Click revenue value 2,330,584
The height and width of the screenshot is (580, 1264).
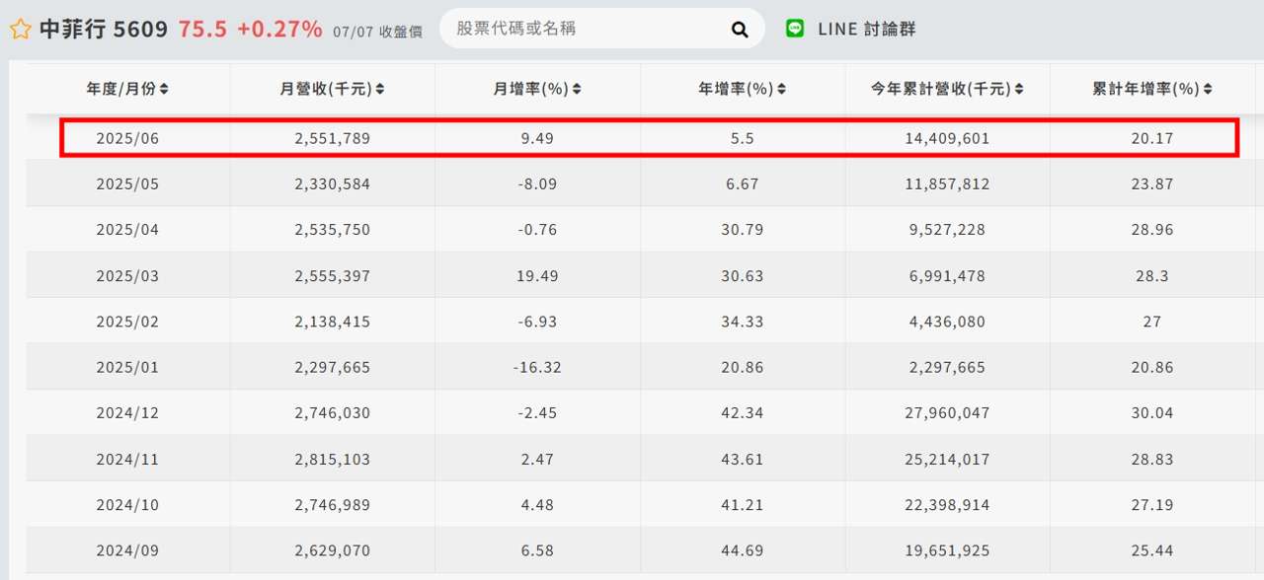pos(332,184)
